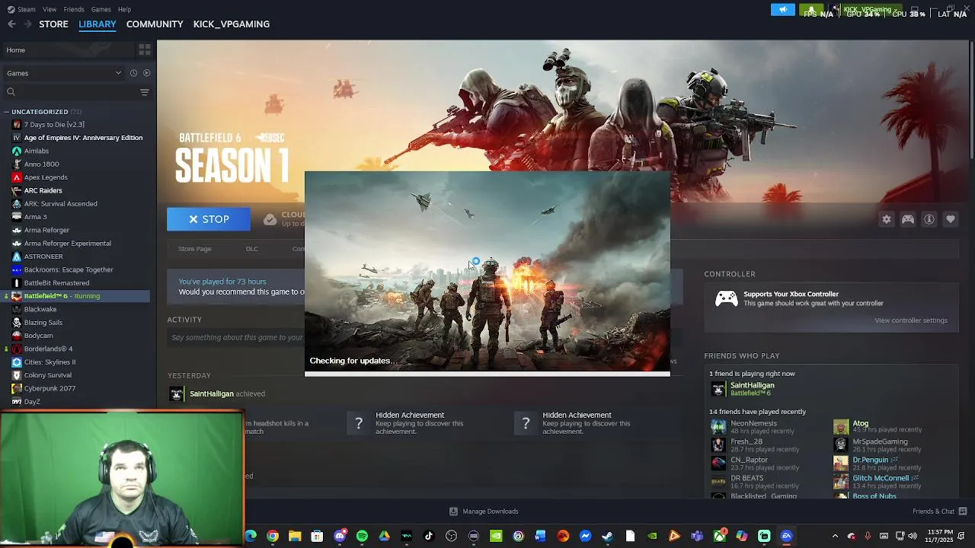Image resolution: width=975 pixels, height=548 pixels.
Task: Open game info icon
Action: pos(929,219)
